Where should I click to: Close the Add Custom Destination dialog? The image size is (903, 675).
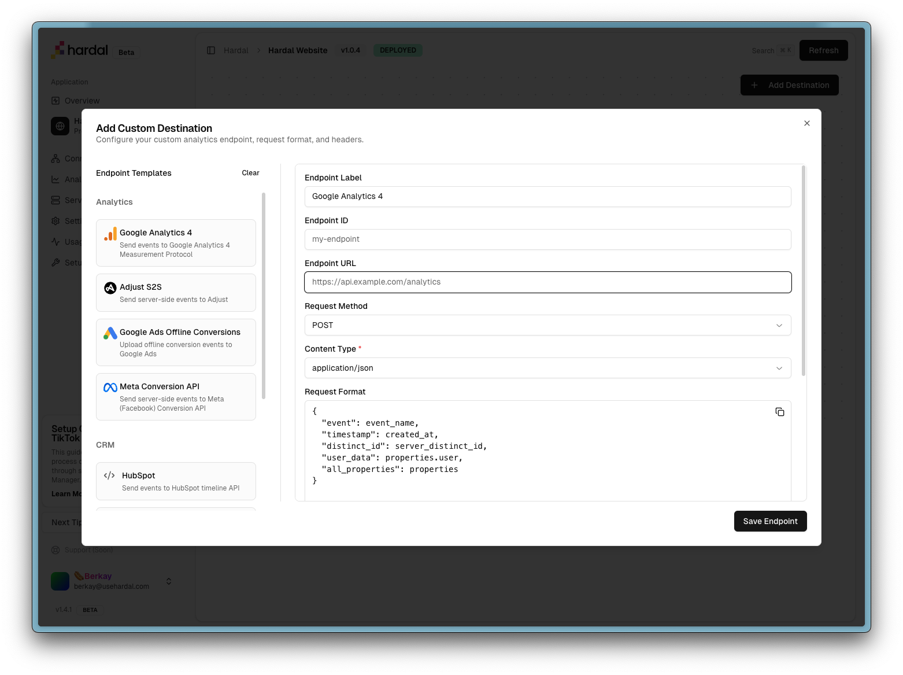click(x=807, y=123)
